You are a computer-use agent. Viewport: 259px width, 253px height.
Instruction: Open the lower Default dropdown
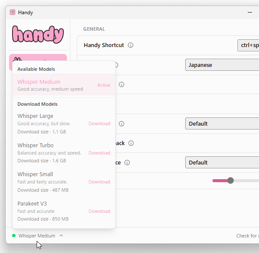click(222, 163)
